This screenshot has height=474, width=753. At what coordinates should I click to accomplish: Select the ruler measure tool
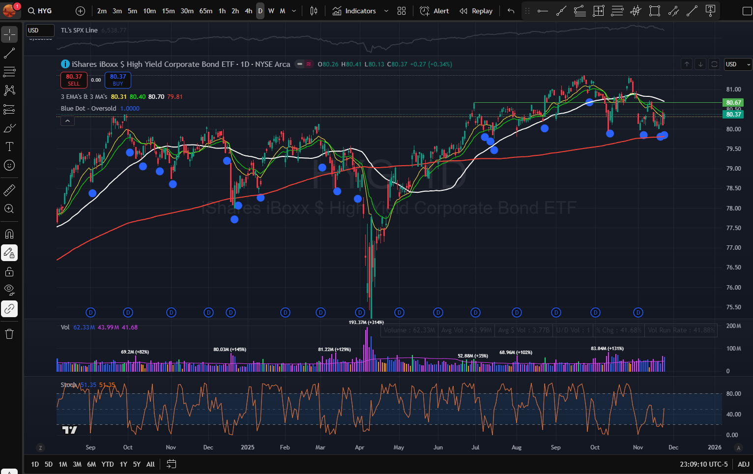coord(9,190)
